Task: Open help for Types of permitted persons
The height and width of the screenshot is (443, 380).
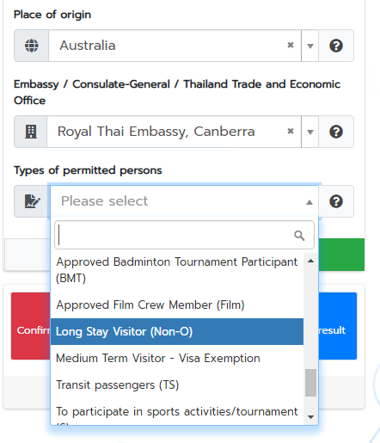Action: click(x=336, y=201)
